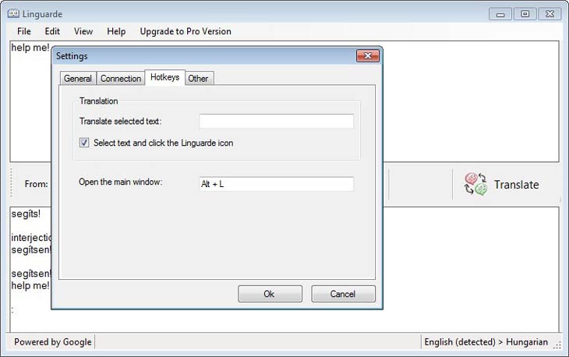The height and width of the screenshot is (357, 569).
Task: Confirm settings with Ok button
Action: tap(270, 294)
